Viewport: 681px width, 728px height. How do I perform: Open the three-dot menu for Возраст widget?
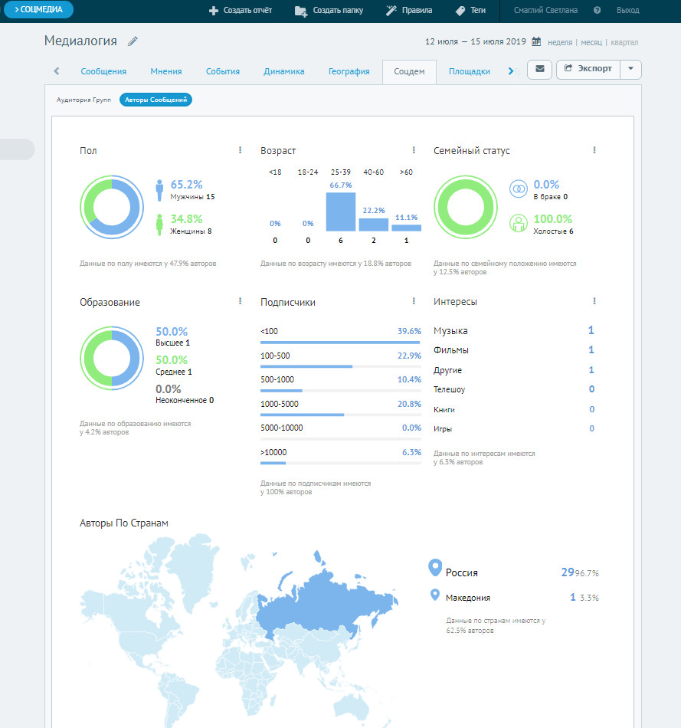pos(414,151)
